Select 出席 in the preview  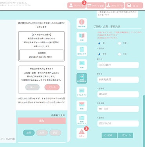coord(29,133)
